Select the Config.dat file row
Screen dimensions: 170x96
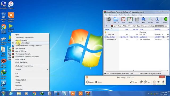[137, 34]
